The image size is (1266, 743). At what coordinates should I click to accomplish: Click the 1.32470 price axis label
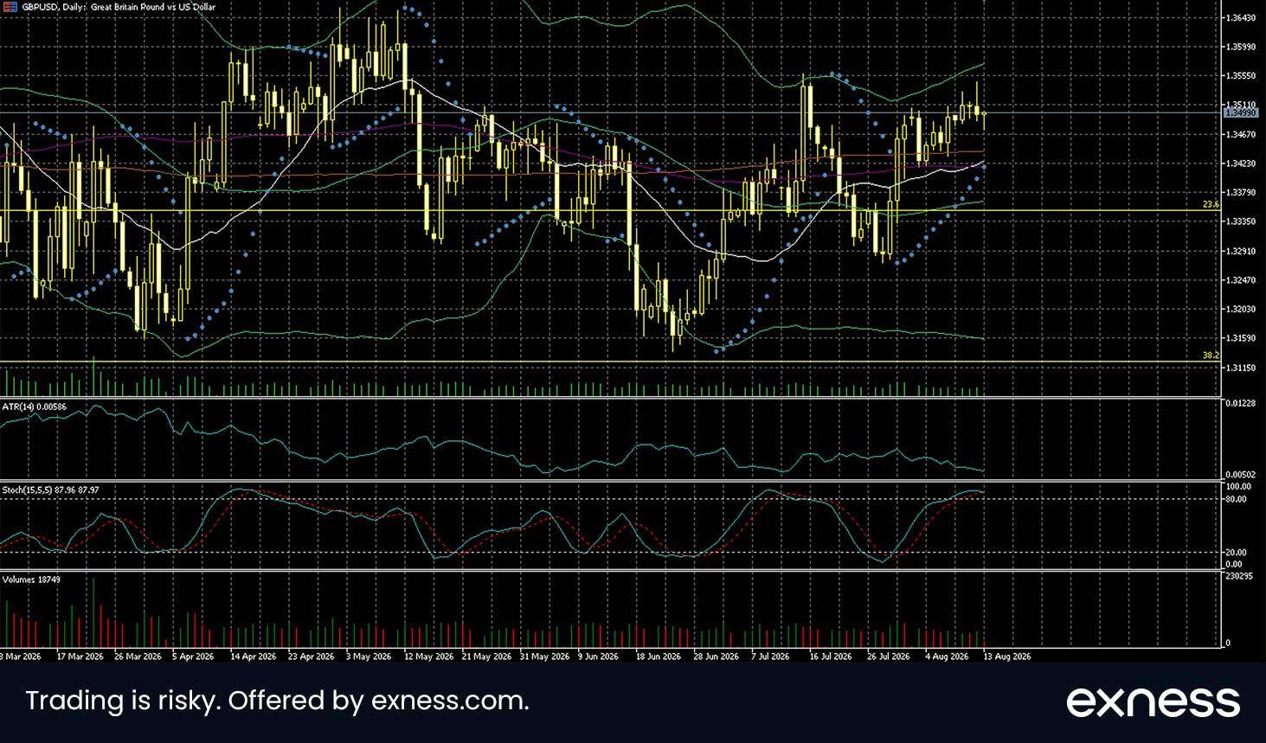[1240, 280]
